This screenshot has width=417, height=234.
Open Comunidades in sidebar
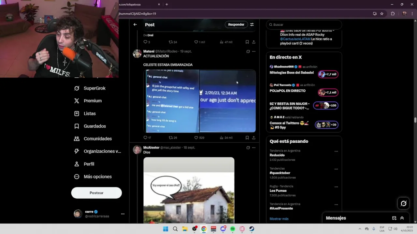pyautogui.click(x=93, y=138)
